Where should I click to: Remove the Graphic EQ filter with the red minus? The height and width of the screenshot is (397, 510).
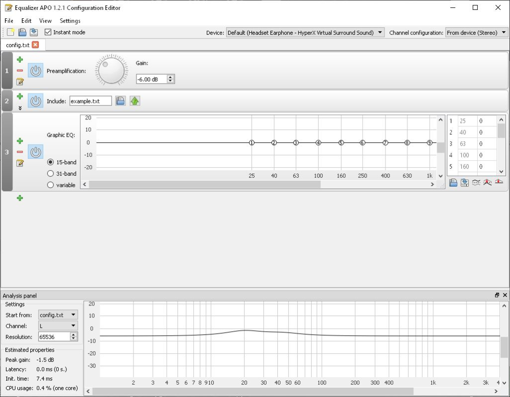[20, 152]
